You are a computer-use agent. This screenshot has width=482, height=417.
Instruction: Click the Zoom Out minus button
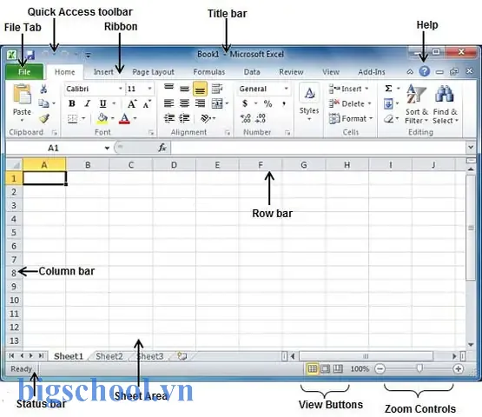(x=380, y=368)
